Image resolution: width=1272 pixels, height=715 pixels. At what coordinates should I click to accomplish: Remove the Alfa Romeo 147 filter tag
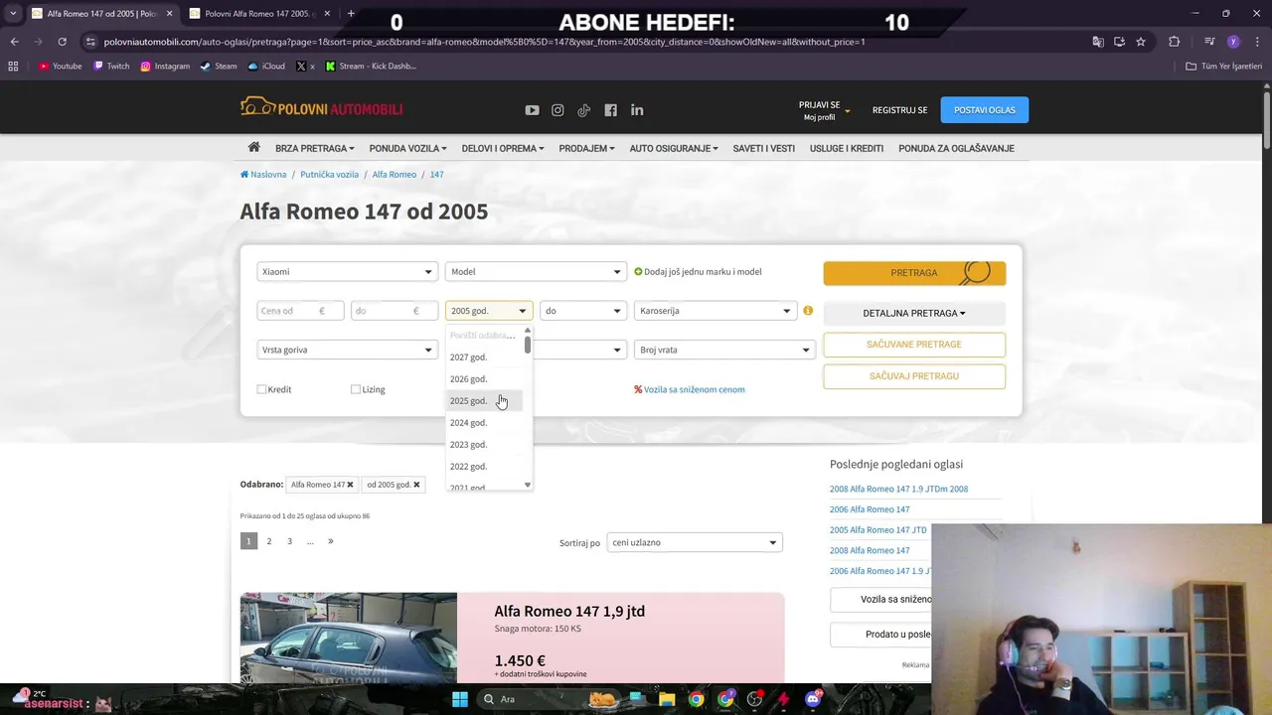(x=350, y=485)
